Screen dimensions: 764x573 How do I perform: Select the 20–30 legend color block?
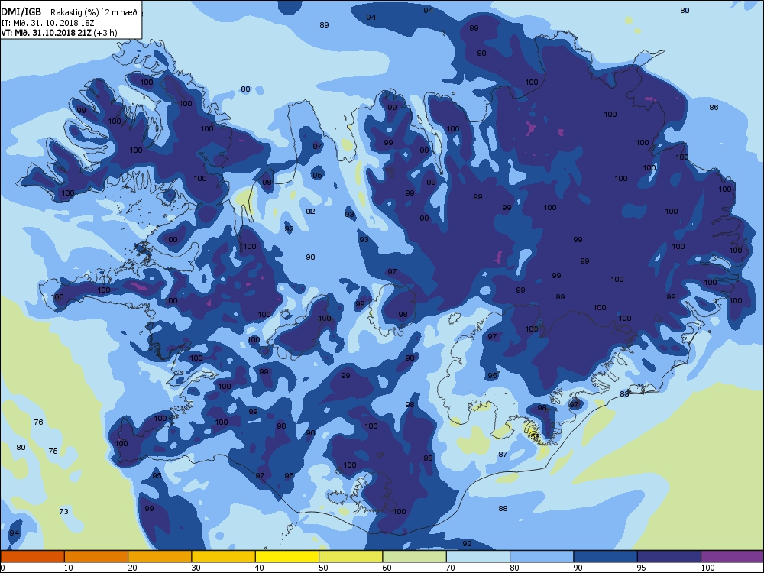click(x=160, y=556)
